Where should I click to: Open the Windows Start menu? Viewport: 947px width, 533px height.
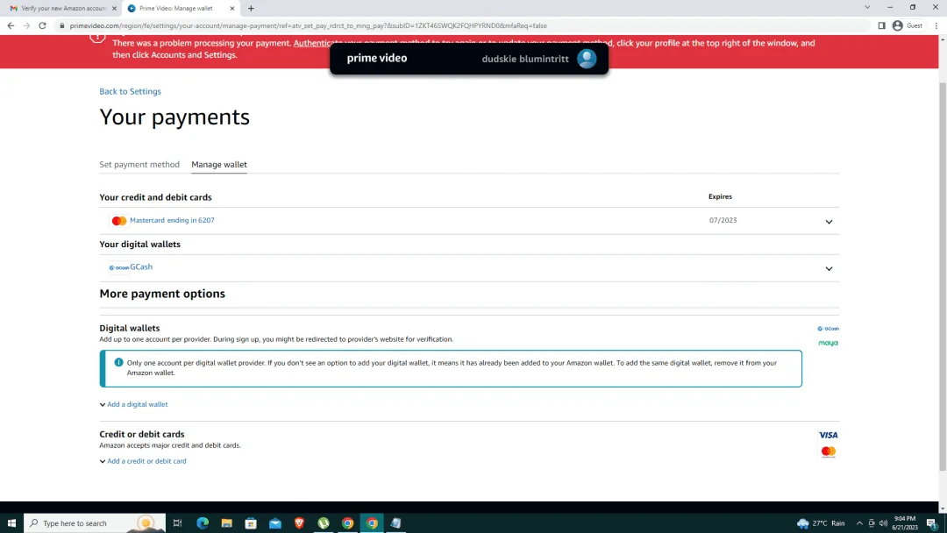(11, 523)
